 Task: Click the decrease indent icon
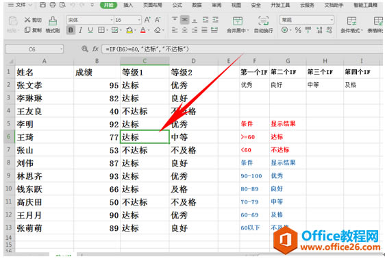click(x=206, y=20)
